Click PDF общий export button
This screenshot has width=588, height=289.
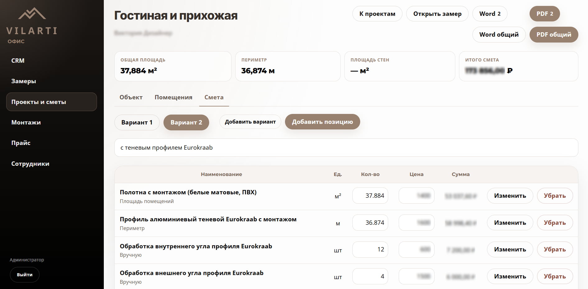[554, 34]
